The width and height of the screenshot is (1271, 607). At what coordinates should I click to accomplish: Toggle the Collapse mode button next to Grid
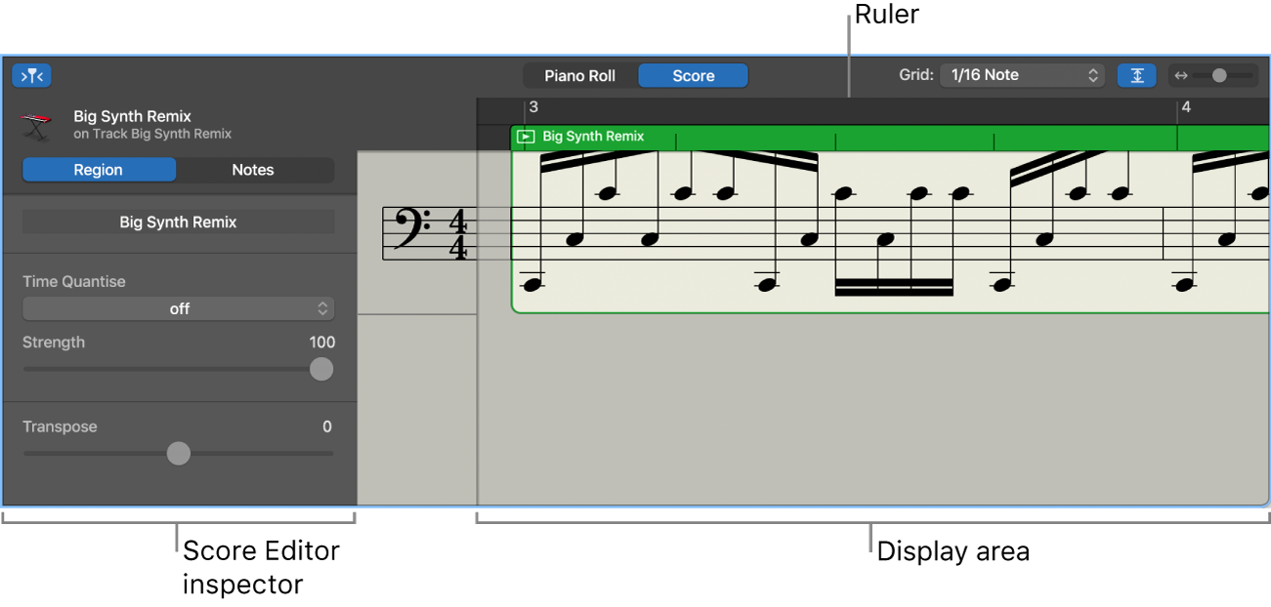[1136, 75]
